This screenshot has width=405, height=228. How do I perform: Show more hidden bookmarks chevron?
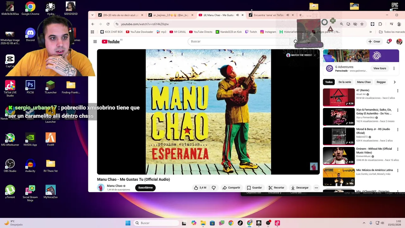(371, 32)
